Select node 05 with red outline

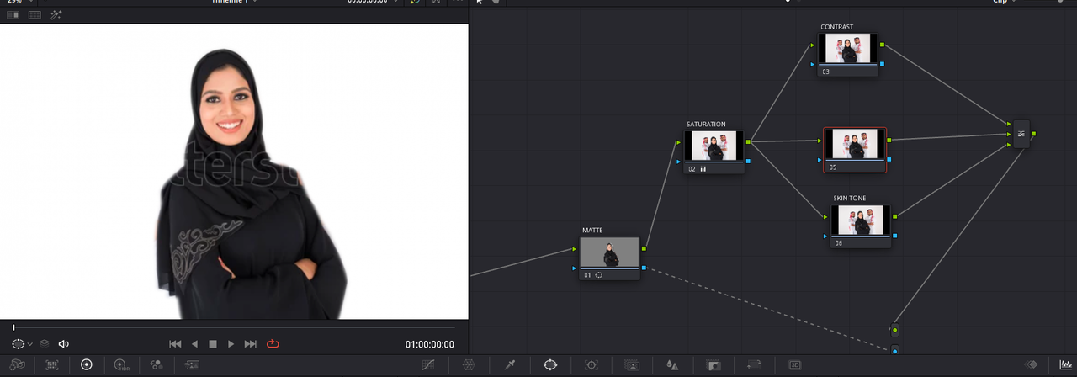[x=854, y=150]
